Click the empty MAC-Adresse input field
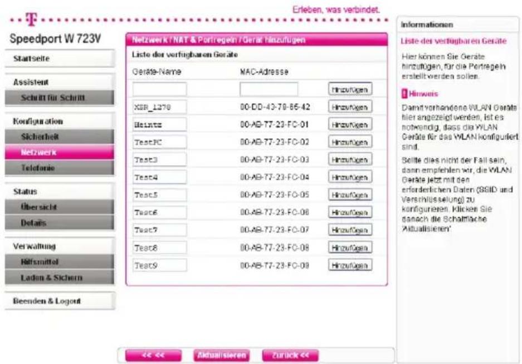This screenshot has width=522, height=364. [x=269, y=89]
